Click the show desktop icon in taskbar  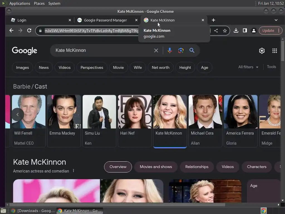[x=3, y=211]
